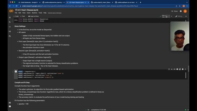The height and width of the screenshot is (111, 197).
Task: Open the Chrome profile icon
Action: [x=184, y=6]
